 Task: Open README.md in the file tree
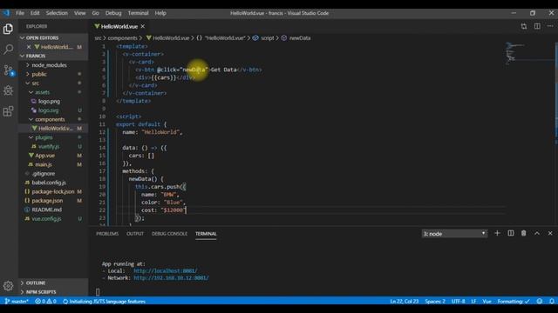point(46,210)
